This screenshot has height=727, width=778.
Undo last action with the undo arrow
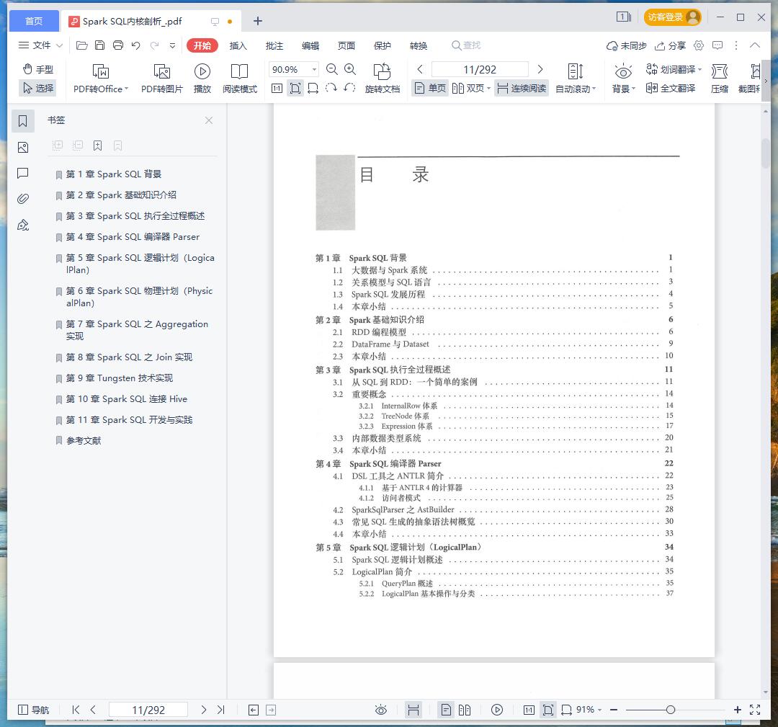pyautogui.click(x=136, y=45)
